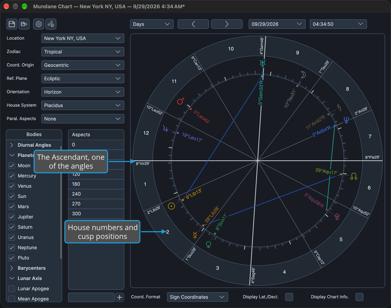This screenshot has height=308, width=391.
Task: Expand the Barycenters group
Action: [x=11, y=268]
